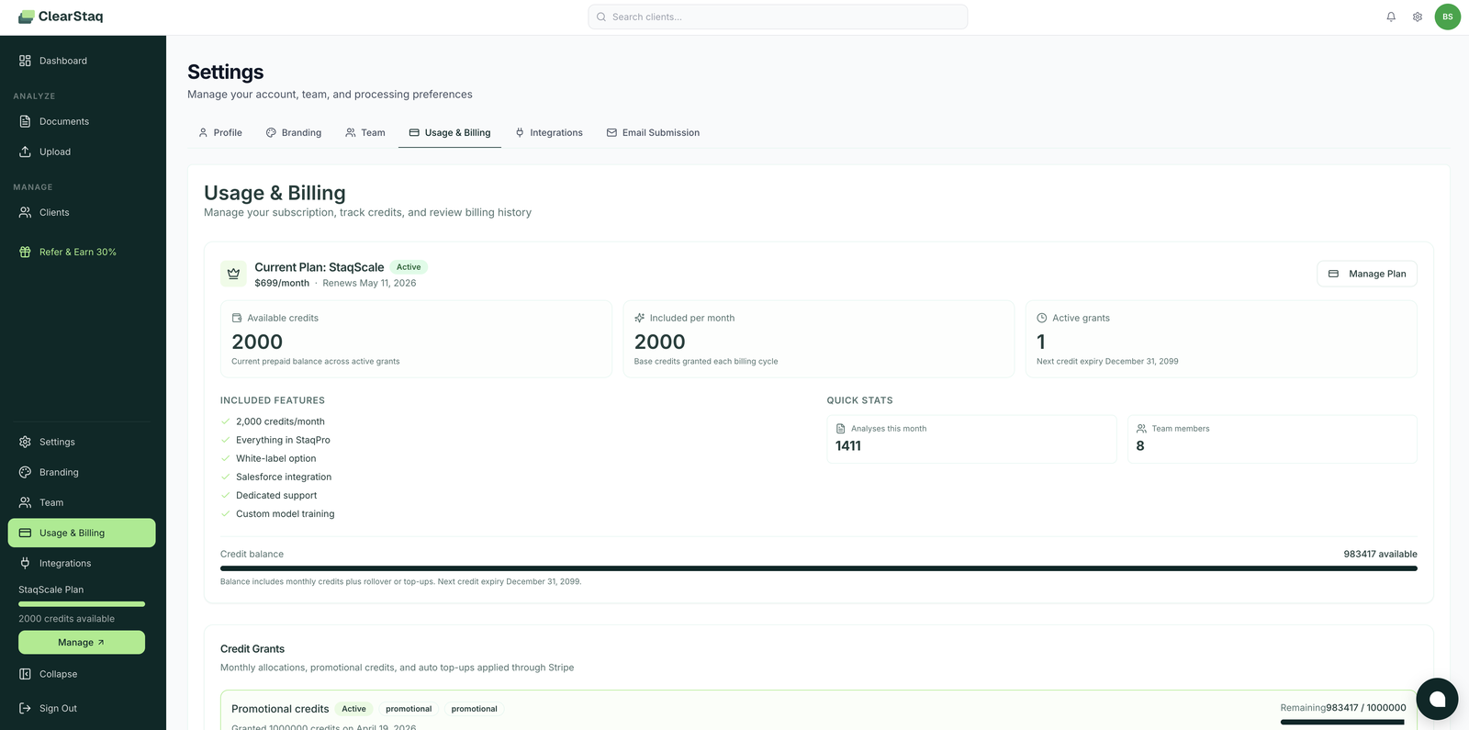Click the Clients people icon in sidebar
1469x730 pixels.
[x=25, y=212]
